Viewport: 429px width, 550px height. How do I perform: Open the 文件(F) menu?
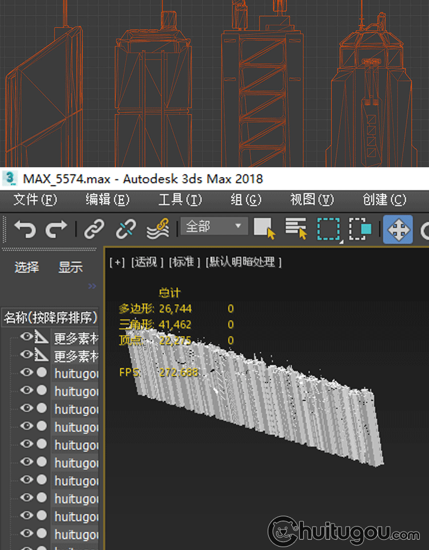[35, 199]
